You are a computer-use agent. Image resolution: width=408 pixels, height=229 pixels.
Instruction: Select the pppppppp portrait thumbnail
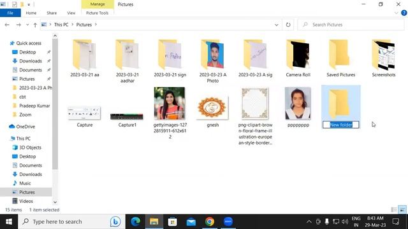[298, 103]
